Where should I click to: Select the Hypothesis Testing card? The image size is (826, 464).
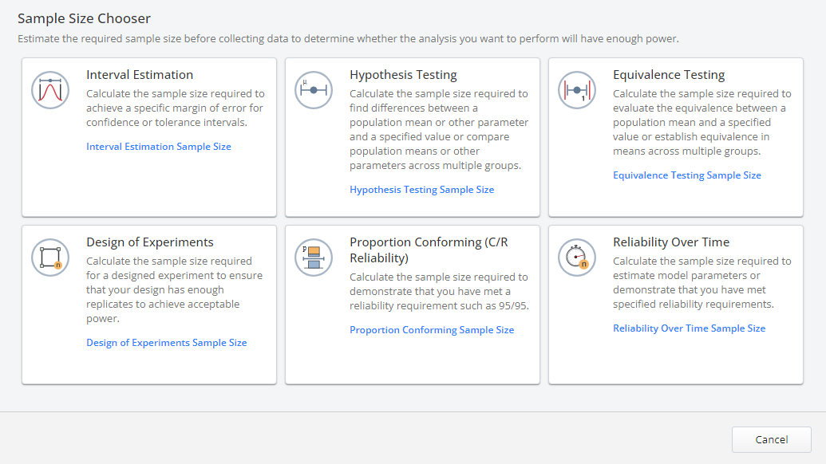pos(412,136)
